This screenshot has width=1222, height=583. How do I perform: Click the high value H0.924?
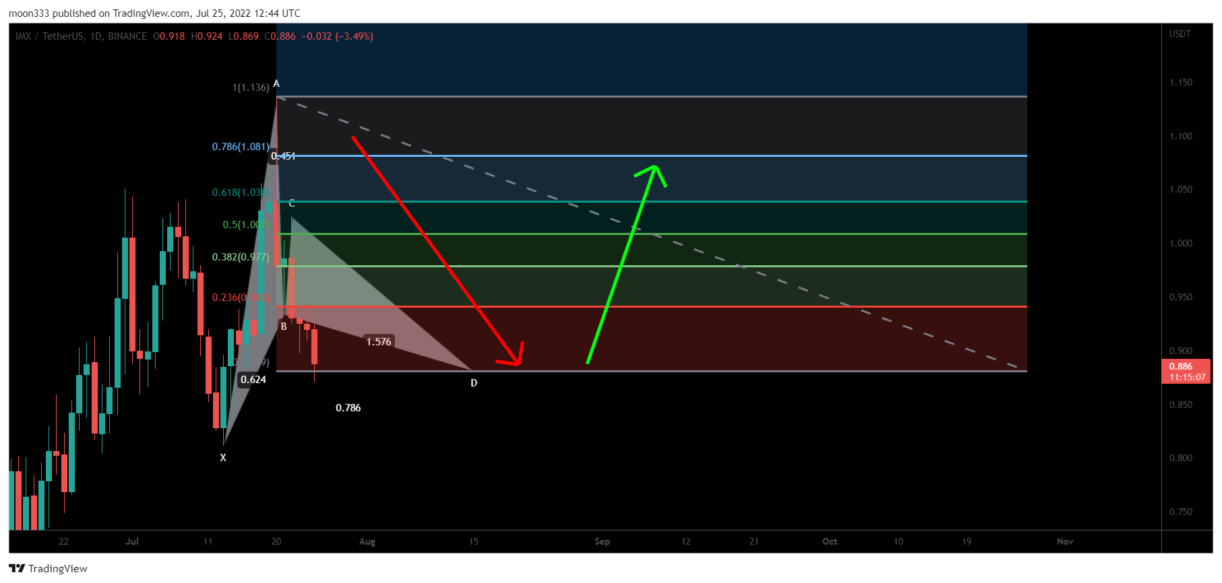tap(206, 36)
